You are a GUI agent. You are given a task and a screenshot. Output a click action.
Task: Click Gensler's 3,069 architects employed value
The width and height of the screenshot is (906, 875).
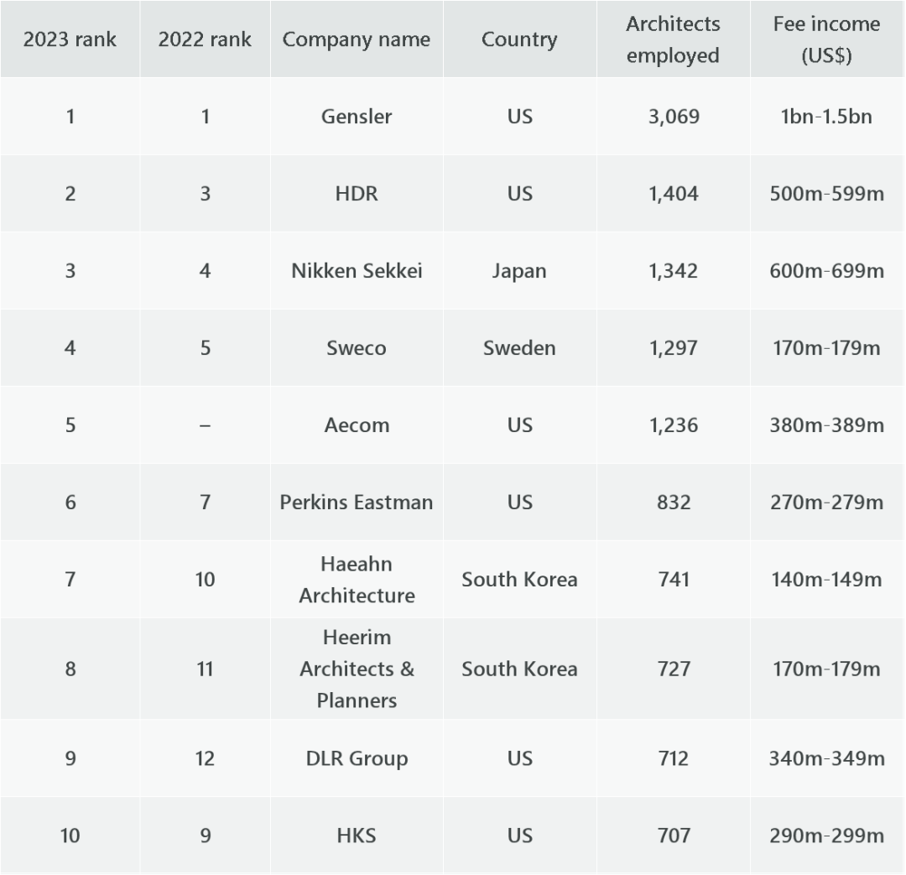click(673, 117)
